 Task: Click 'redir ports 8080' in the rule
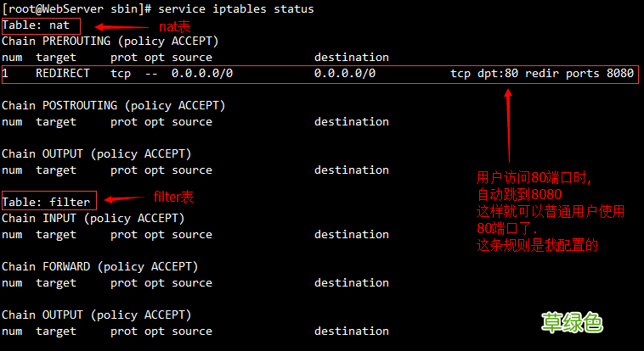tap(579, 74)
